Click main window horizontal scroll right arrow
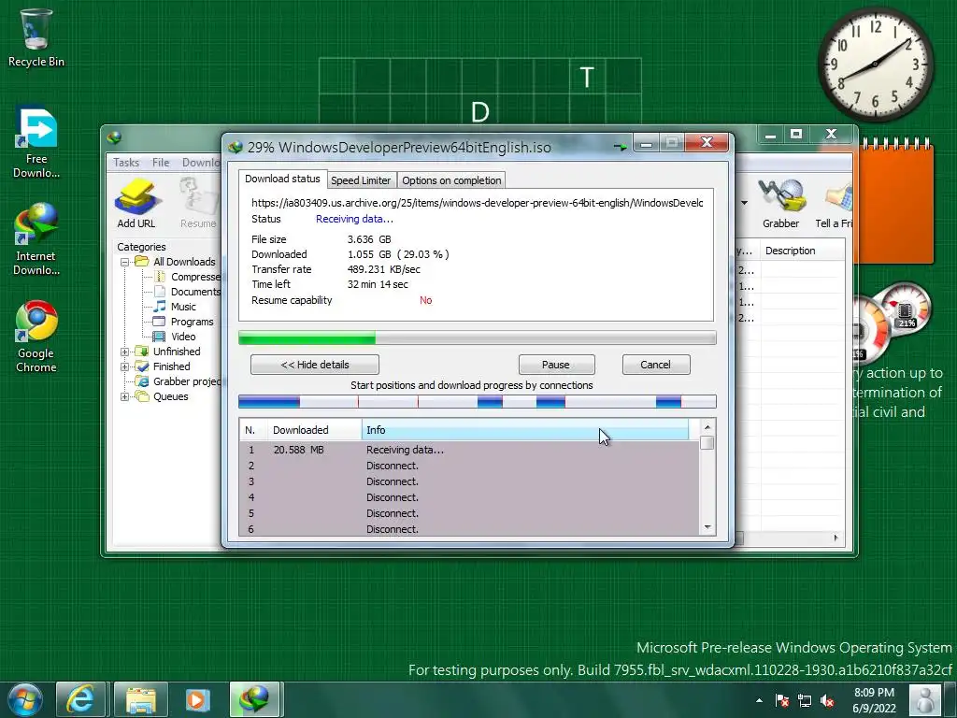The width and height of the screenshot is (957, 718). (836, 538)
